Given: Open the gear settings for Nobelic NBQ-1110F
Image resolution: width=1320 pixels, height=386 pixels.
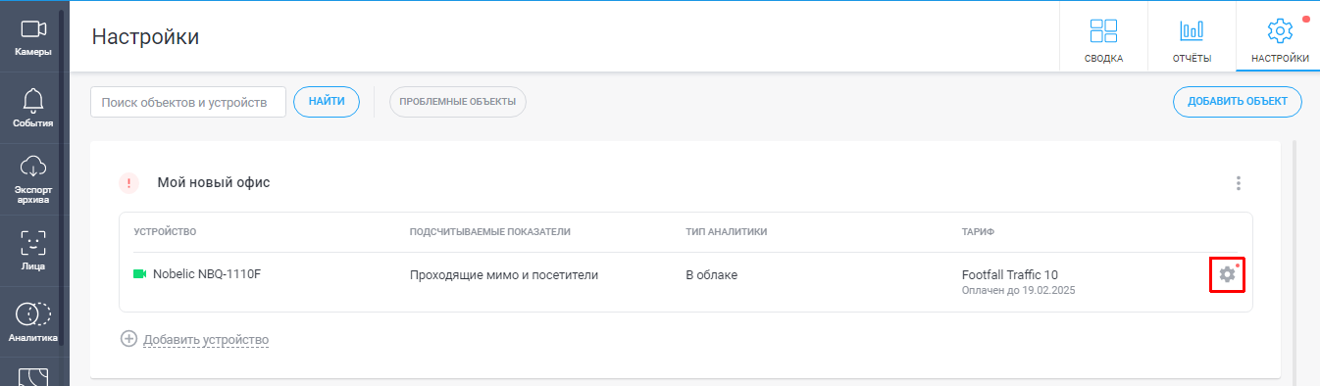Looking at the screenshot, I should (x=1227, y=274).
